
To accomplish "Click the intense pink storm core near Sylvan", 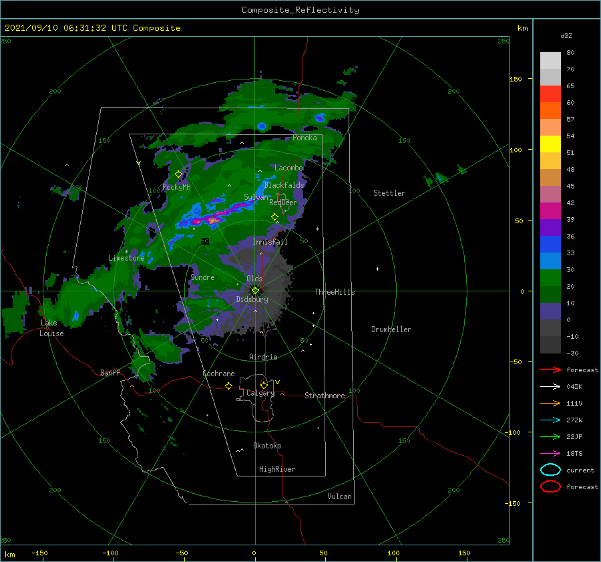I will coord(212,219).
